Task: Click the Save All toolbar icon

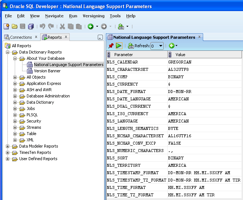Action: [31, 26]
